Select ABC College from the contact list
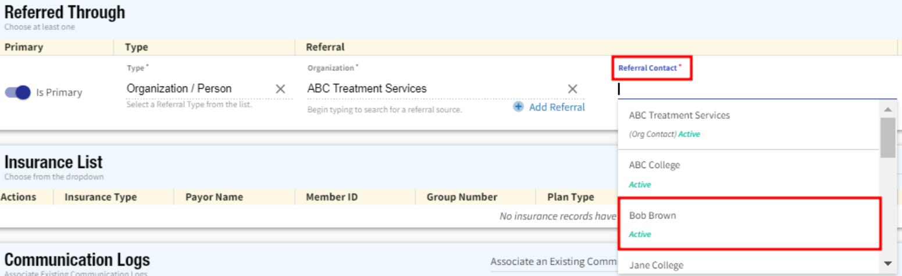 pyautogui.click(x=747, y=174)
